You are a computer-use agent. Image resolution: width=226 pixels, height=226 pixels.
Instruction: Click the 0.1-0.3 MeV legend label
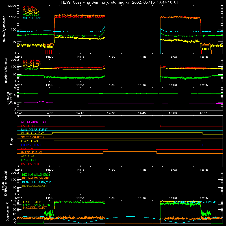pyautogui.click(x=32, y=61)
